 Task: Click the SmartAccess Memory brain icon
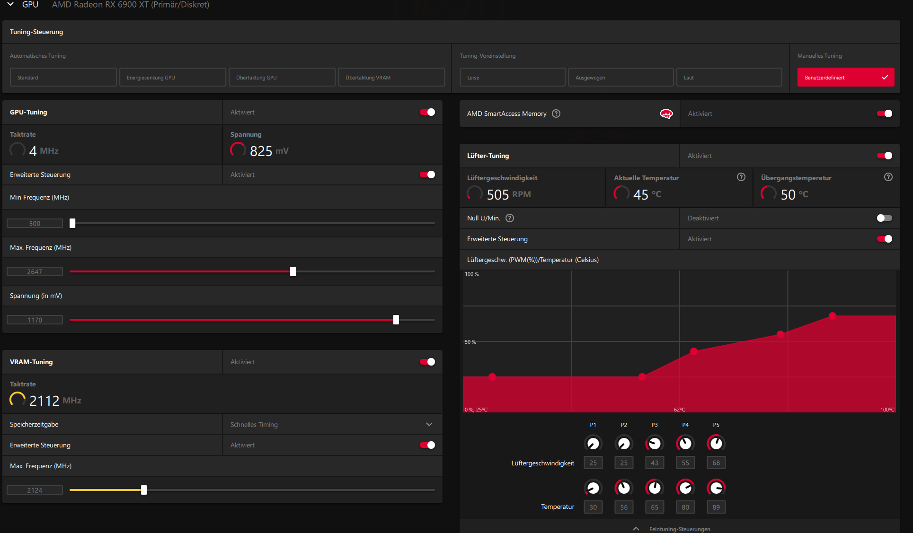tap(666, 114)
